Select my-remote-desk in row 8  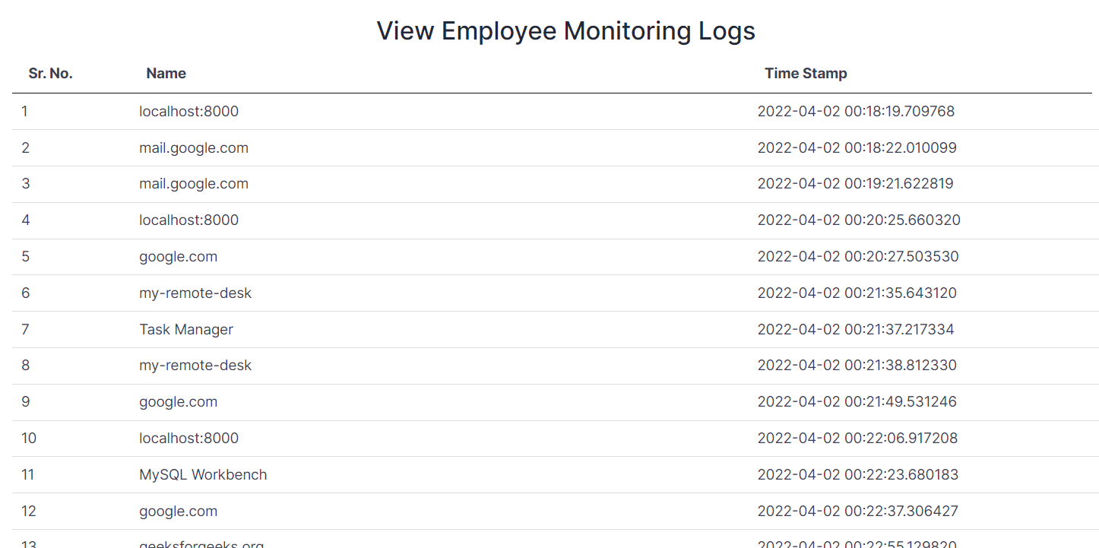pos(195,366)
